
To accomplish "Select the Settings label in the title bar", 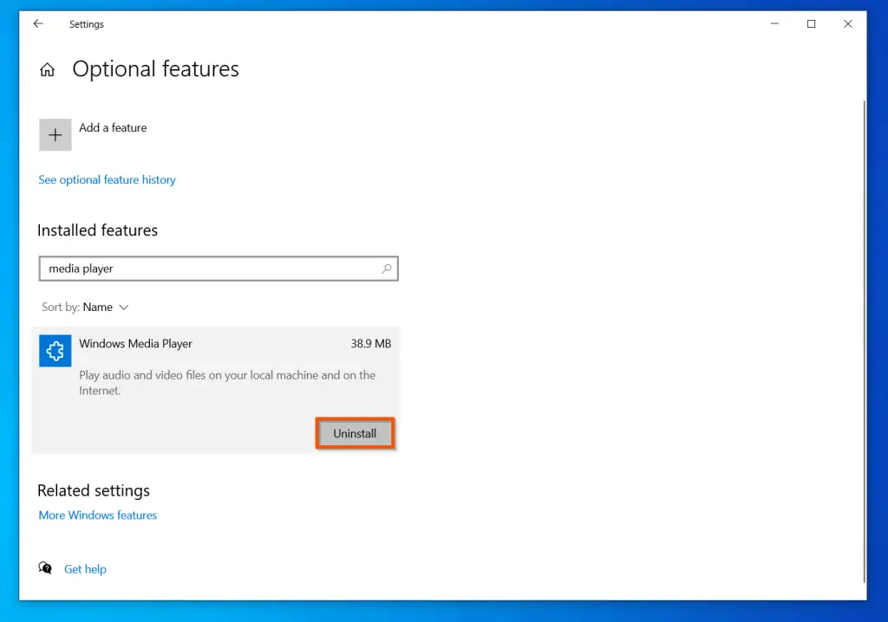I will [x=86, y=23].
